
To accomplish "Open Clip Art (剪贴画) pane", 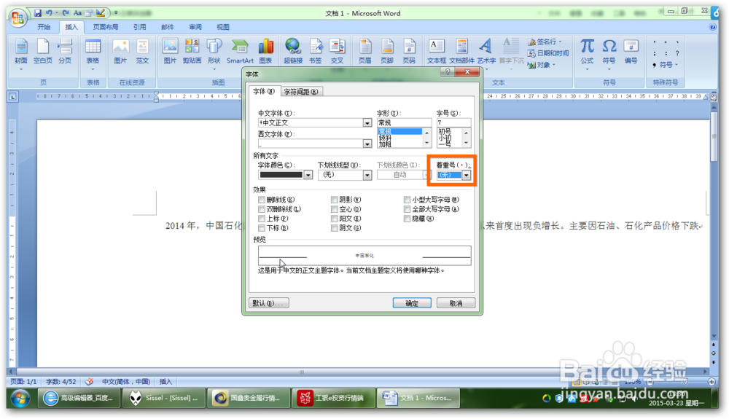I will pos(192,51).
